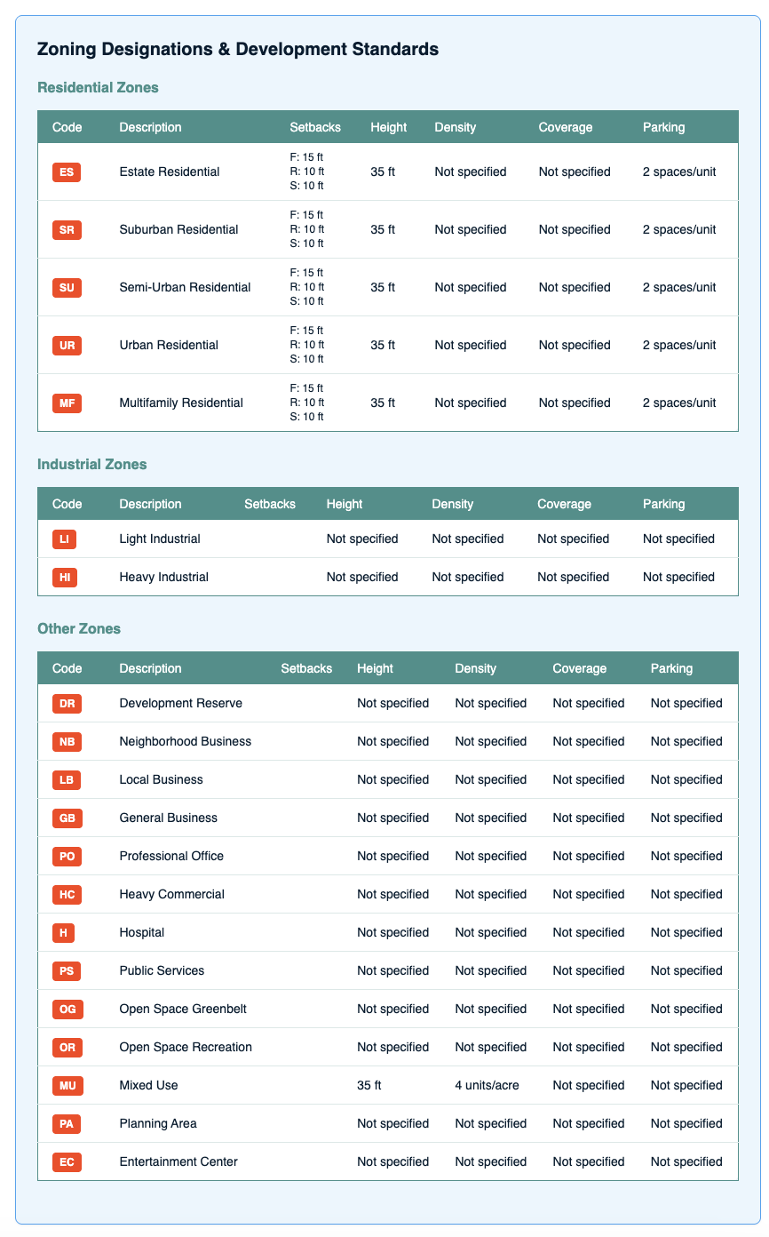Image resolution: width=769 pixels, height=1237 pixels.
Task: Click the SR Suburban Residential badge
Action: tap(67, 229)
